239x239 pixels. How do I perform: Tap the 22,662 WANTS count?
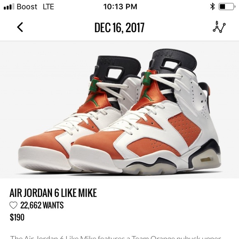click(42, 205)
